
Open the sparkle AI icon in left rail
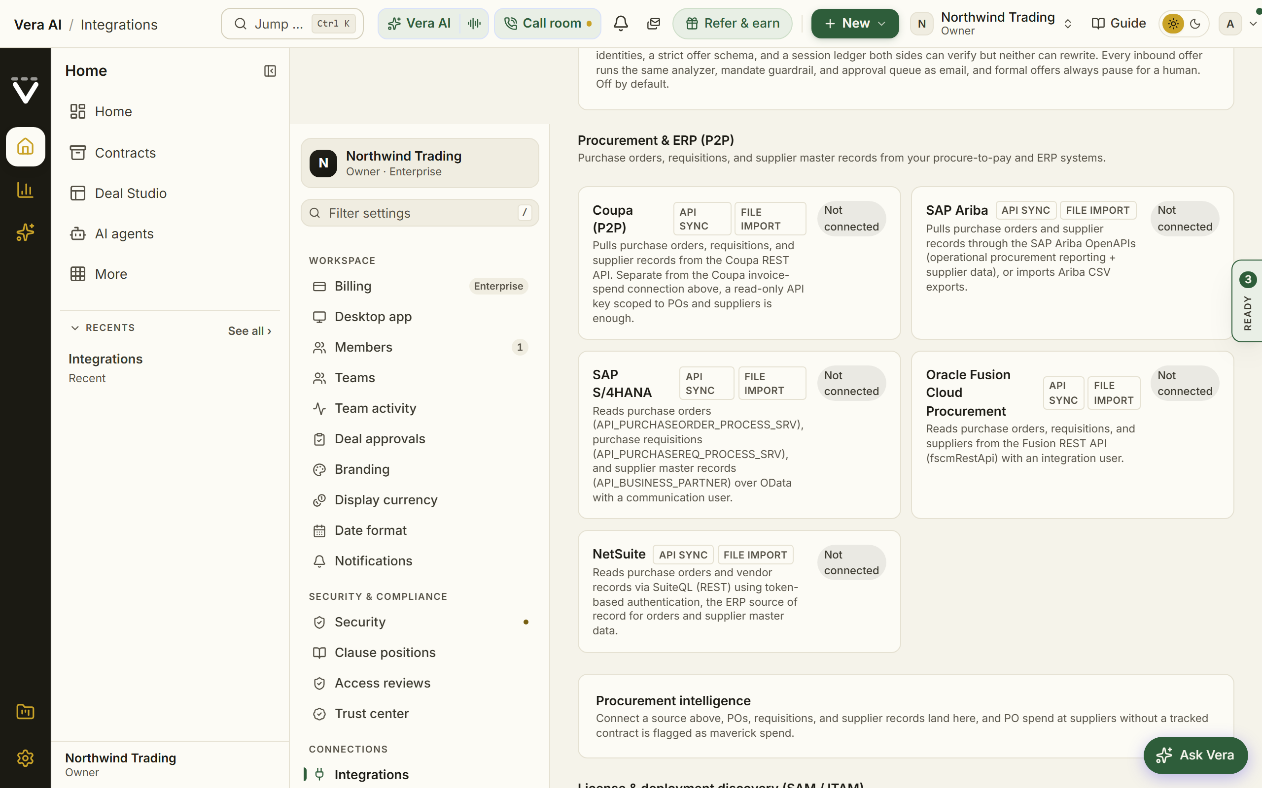pyautogui.click(x=25, y=232)
